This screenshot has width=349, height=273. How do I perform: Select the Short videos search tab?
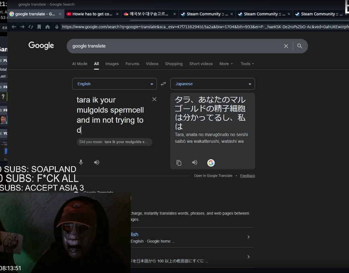(x=201, y=64)
